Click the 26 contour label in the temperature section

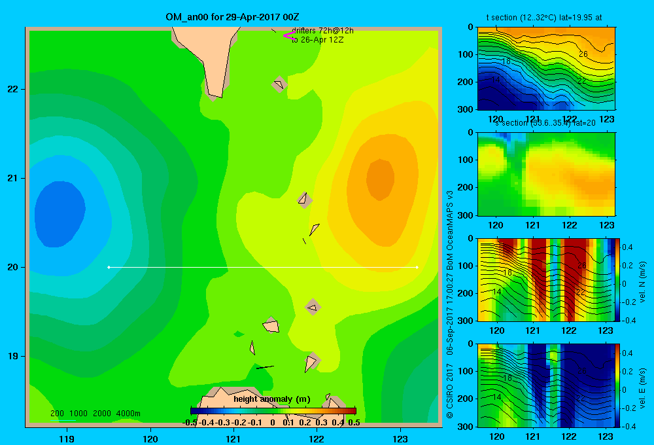tap(583, 54)
